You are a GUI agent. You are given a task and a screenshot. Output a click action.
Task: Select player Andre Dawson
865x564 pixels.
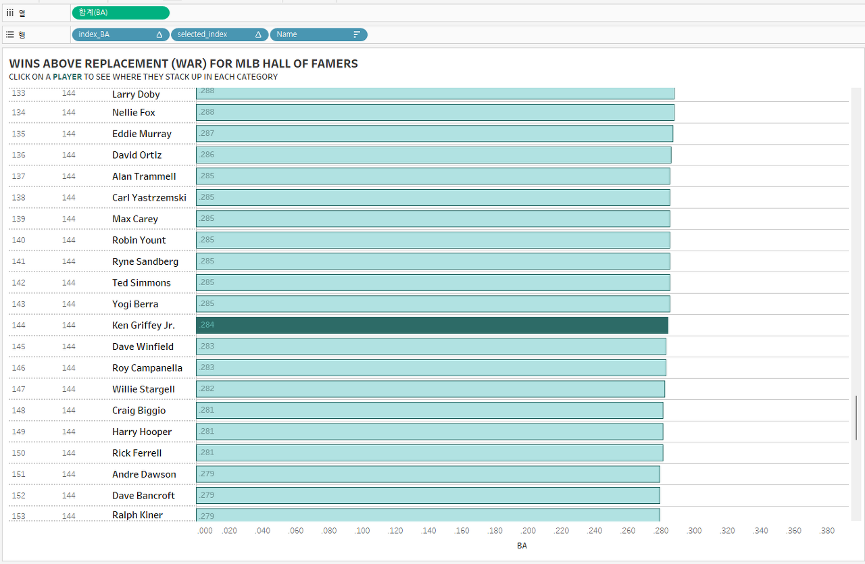pos(144,474)
